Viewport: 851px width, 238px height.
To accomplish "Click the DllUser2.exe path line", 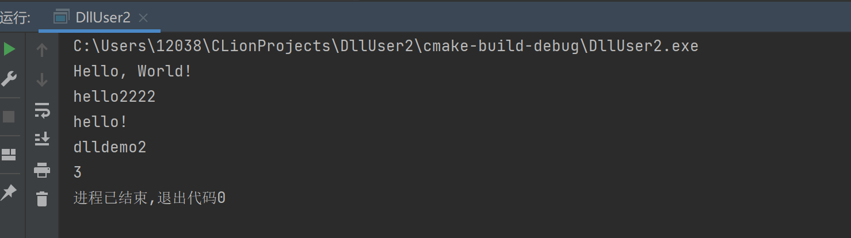I will [x=386, y=47].
